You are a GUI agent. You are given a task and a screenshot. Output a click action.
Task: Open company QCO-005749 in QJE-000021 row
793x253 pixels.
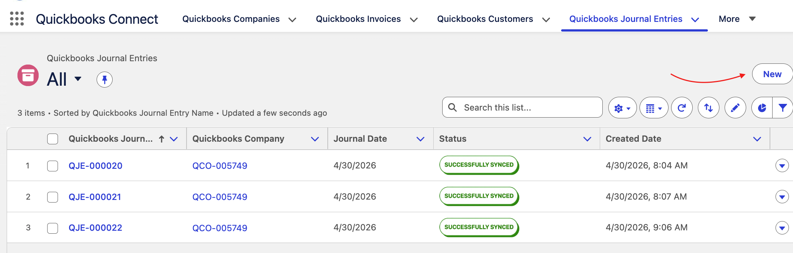click(220, 197)
